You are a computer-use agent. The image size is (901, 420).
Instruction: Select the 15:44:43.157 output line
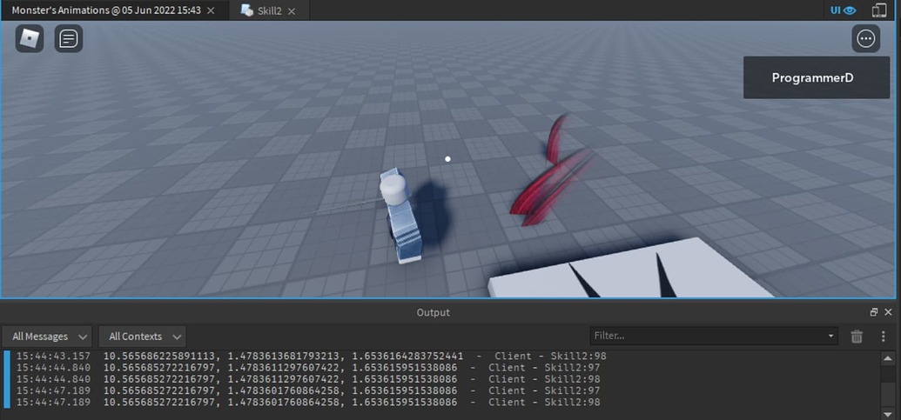(x=311, y=356)
